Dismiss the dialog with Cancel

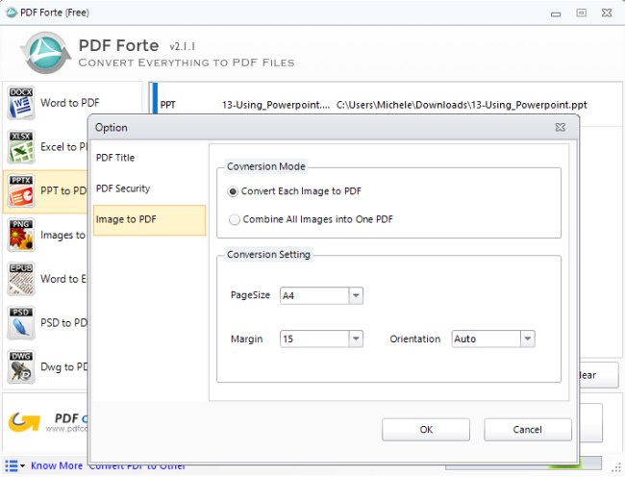(x=528, y=430)
